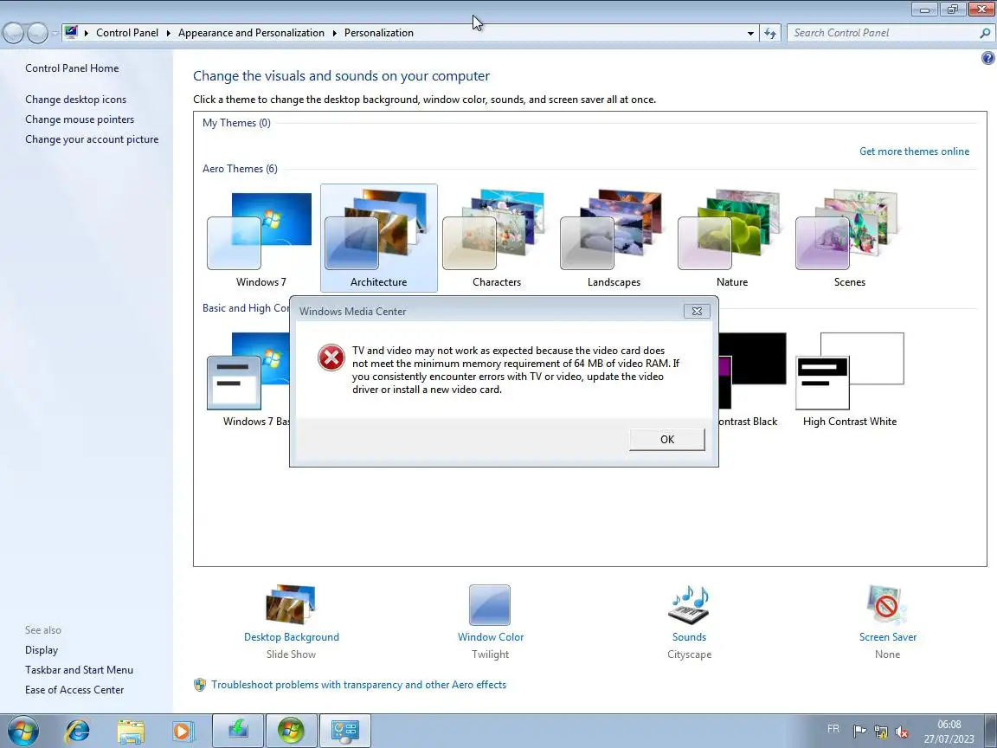
Task: Select the Architecture theme
Action: pos(379,239)
